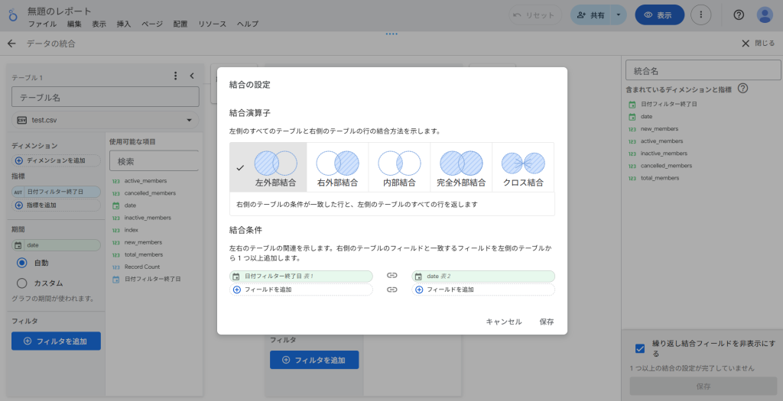Click the 検索 field search box
This screenshot has height=401, width=783.
pyautogui.click(x=154, y=162)
